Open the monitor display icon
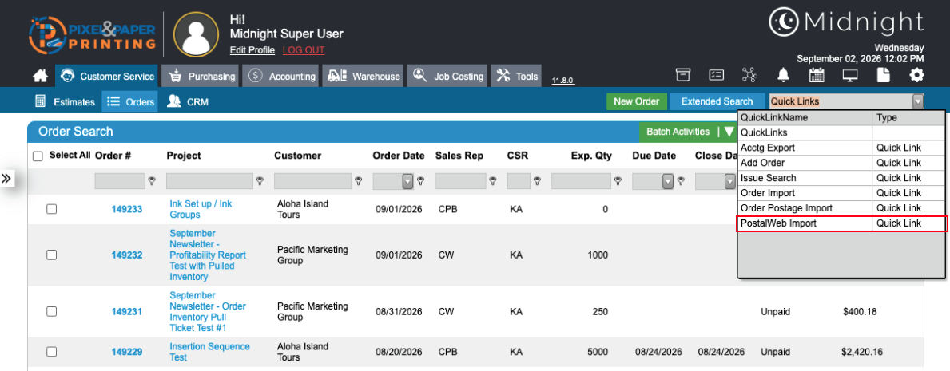The width and height of the screenshot is (950, 371). 851,76
